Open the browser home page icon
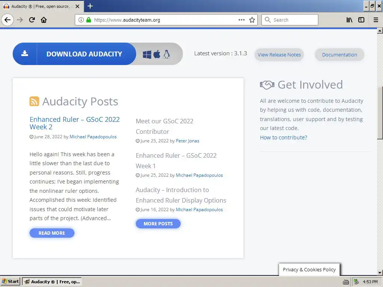The width and height of the screenshot is (383, 287). [44, 20]
